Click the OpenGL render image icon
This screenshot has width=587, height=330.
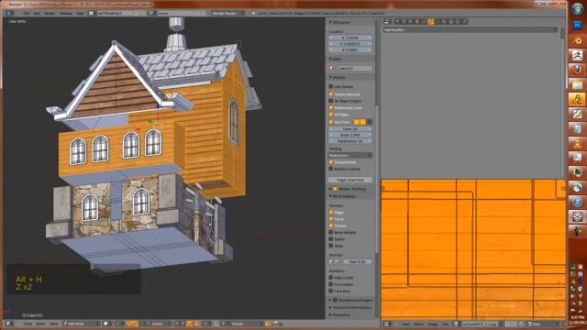tap(275, 324)
